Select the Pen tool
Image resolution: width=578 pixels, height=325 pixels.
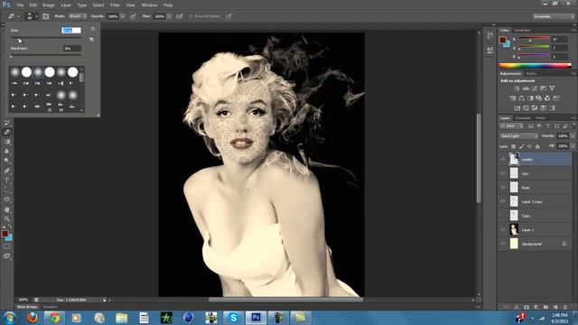click(x=7, y=171)
